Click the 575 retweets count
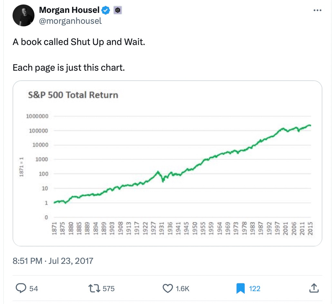 [x=109, y=289]
